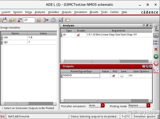Stop simulation with red stop button

(x=156, y=63)
